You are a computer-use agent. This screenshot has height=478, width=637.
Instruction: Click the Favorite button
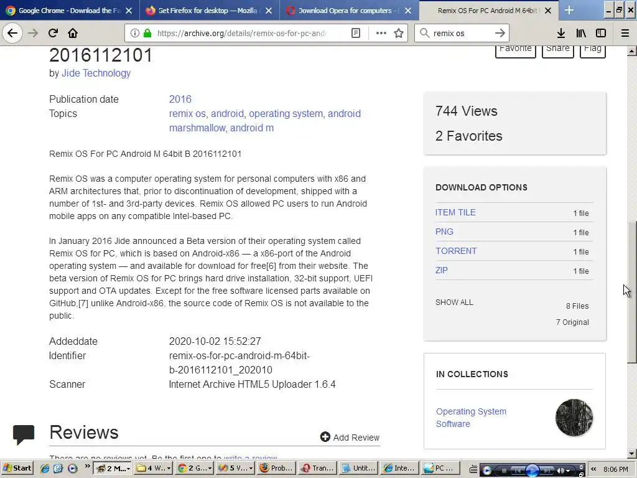(x=516, y=50)
